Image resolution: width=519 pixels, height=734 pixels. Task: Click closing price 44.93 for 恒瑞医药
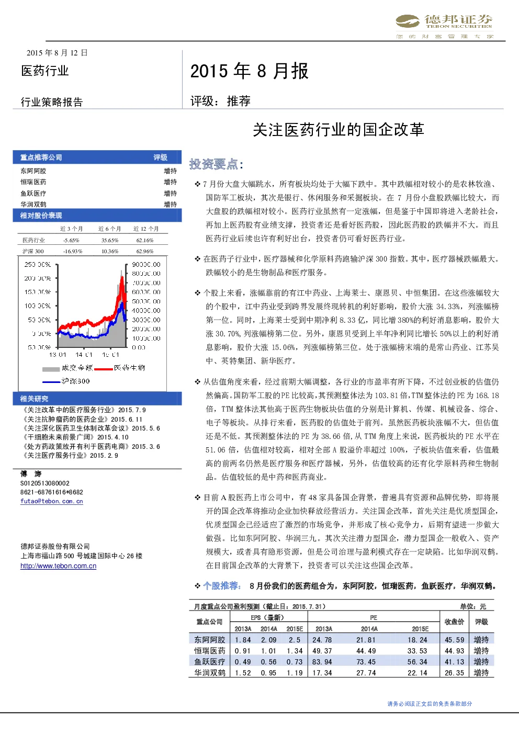454,651
